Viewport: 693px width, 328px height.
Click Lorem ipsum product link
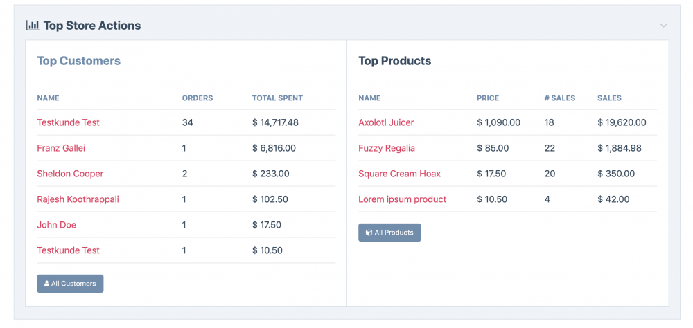coord(402,199)
